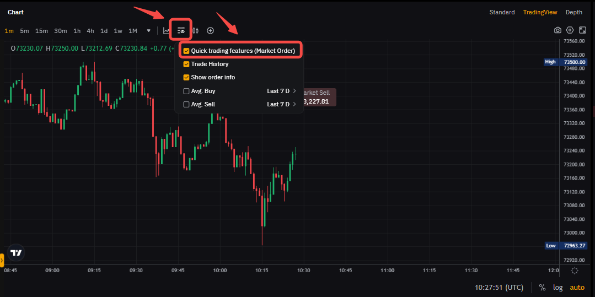Screen dimensions: 595x297
Task: Open the candlestick chart style icon
Action: (196, 31)
